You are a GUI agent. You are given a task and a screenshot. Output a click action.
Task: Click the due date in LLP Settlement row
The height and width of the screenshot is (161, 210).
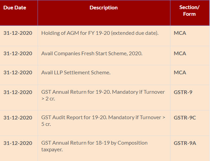tap(18, 72)
